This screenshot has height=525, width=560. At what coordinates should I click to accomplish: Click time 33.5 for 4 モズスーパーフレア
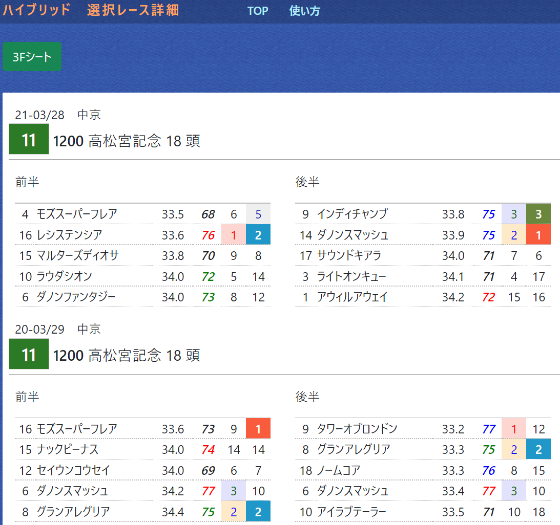point(173,214)
